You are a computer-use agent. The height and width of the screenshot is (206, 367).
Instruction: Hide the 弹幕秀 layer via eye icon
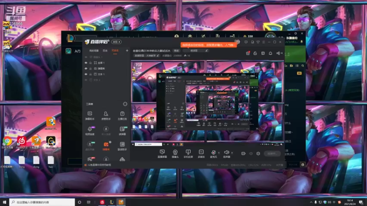(x=86, y=68)
